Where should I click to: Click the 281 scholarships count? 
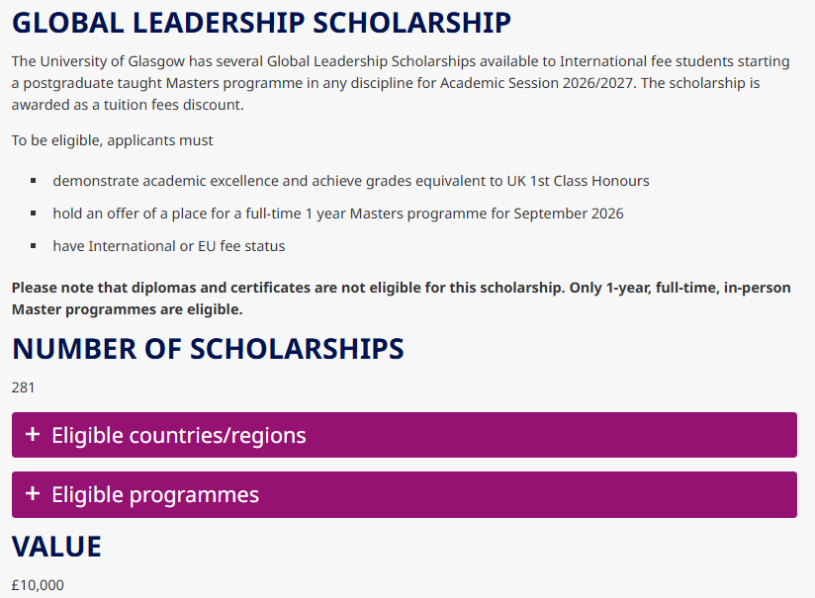24,387
